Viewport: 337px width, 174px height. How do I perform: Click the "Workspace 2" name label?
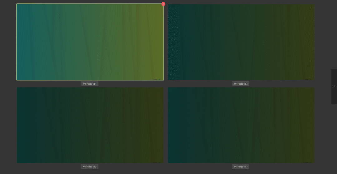pos(241,84)
